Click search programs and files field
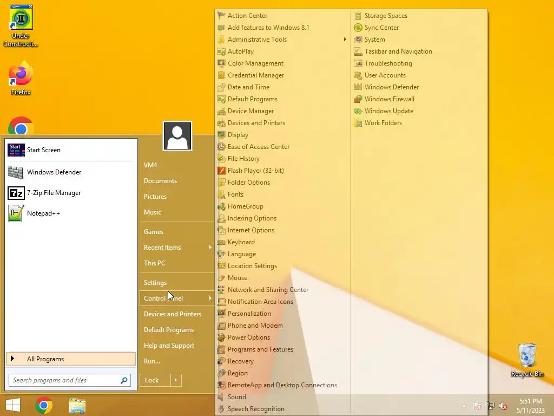Image resolution: width=554 pixels, height=416 pixels. 70,380
